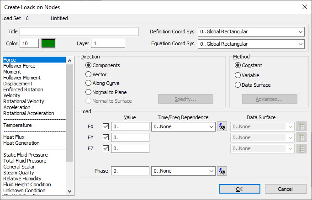Click the data surface grid icon for FY
This screenshot has width=312, height=200.
coord(301,137)
